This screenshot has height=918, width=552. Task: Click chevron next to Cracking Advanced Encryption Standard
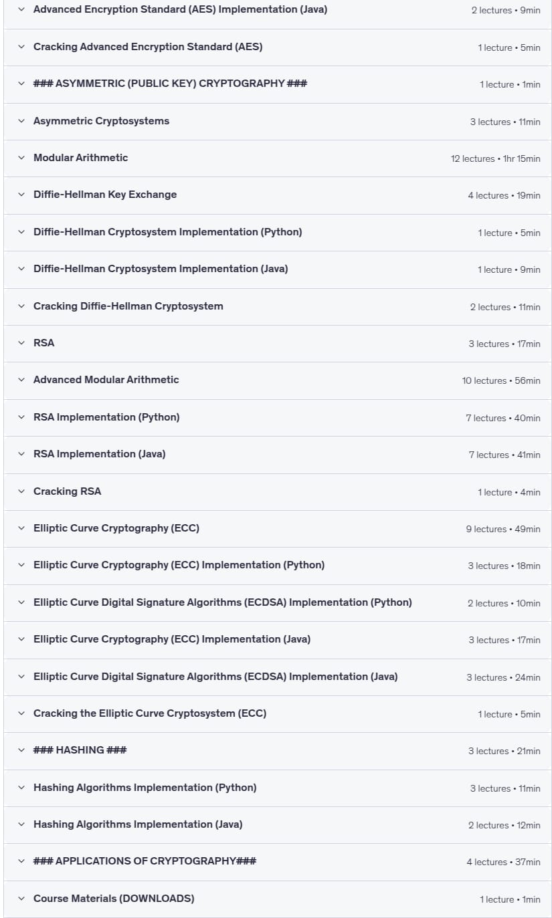[21, 47]
